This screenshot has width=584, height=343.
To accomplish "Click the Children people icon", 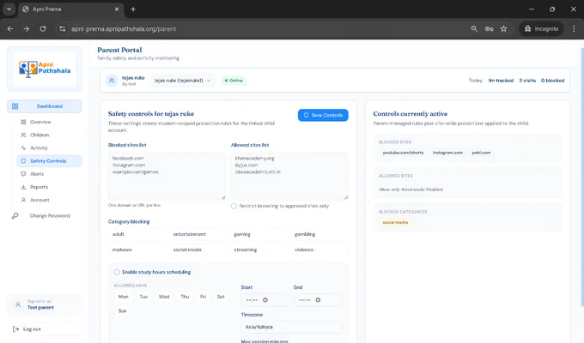I will pyautogui.click(x=23, y=135).
